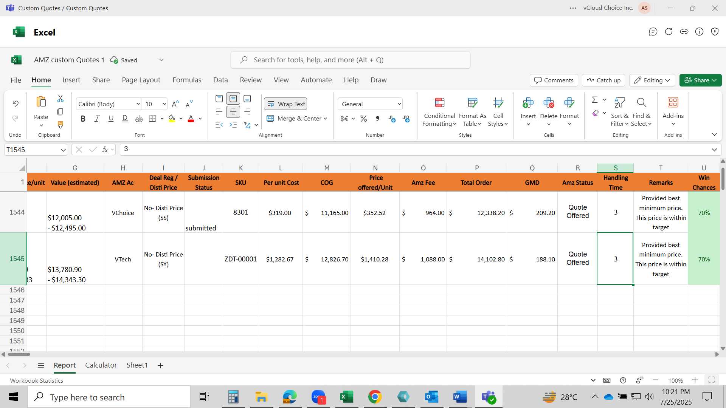Open Conditional Formatting icon
726x408 pixels.
click(439, 102)
